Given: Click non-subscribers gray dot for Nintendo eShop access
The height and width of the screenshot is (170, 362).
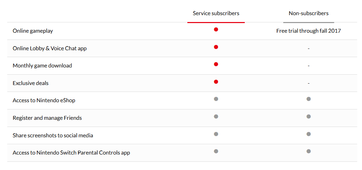Looking at the screenshot, I should point(308,99).
